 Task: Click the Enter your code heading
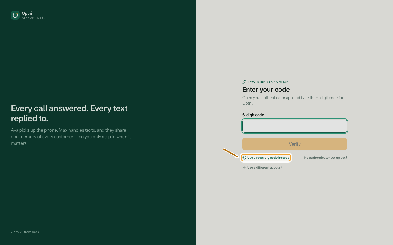pos(266,90)
